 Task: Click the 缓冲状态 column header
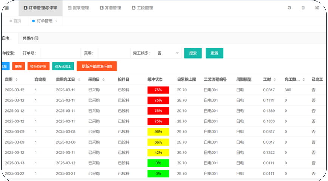(x=155, y=79)
